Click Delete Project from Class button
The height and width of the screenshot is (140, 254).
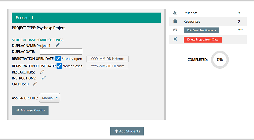click(x=203, y=39)
